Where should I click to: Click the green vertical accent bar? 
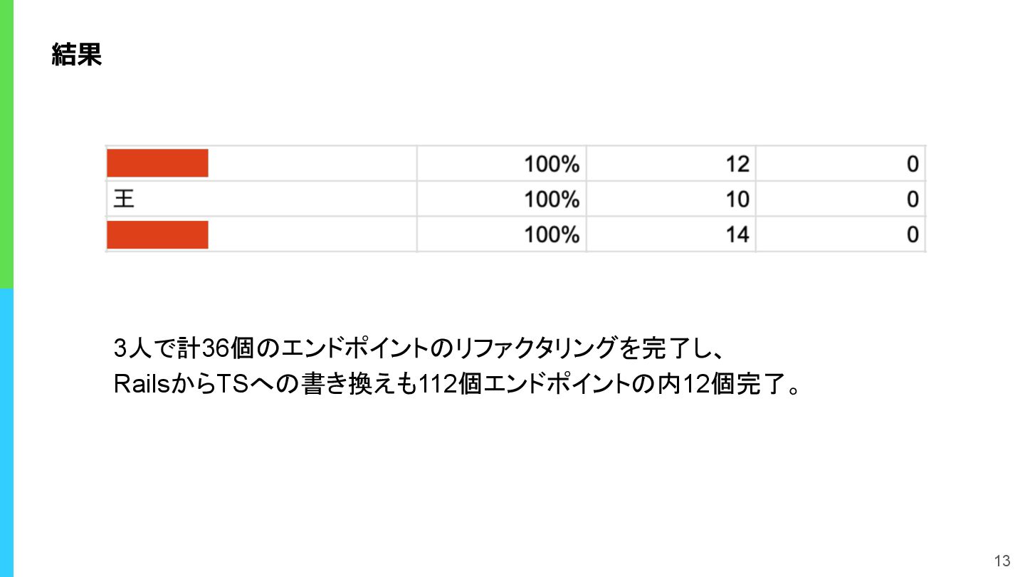coord(6,144)
